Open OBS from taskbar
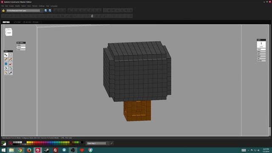Image resolution: width=272 pixels, height=153 pixels. tap(73, 150)
